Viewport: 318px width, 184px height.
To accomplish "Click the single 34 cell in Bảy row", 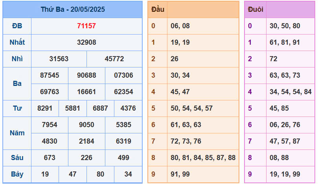I will point(128,174).
